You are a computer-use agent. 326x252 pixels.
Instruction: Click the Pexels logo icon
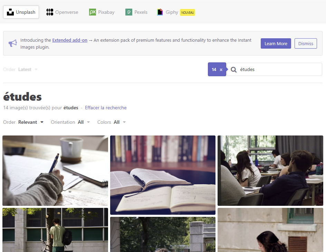click(129, 12)
